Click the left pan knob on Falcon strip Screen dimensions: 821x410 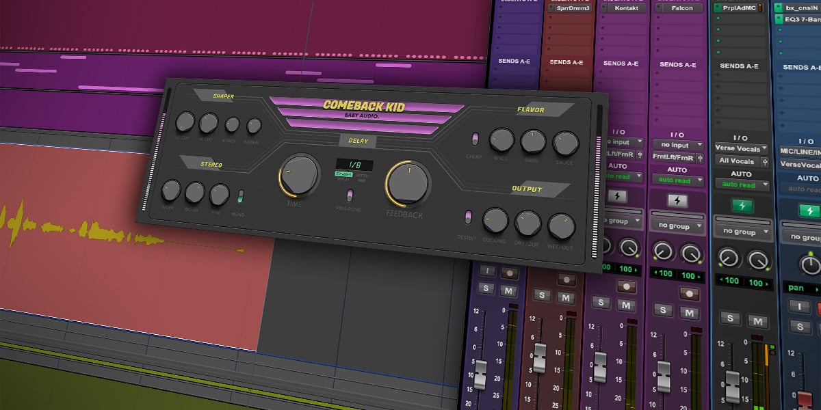662,250
